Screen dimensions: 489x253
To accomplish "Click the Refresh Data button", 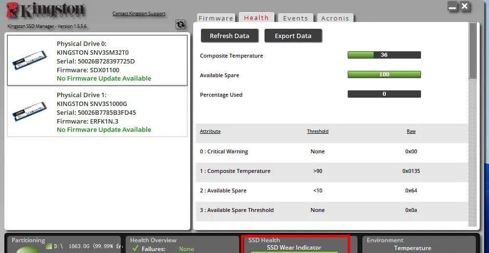I will [x=229, y=36].
